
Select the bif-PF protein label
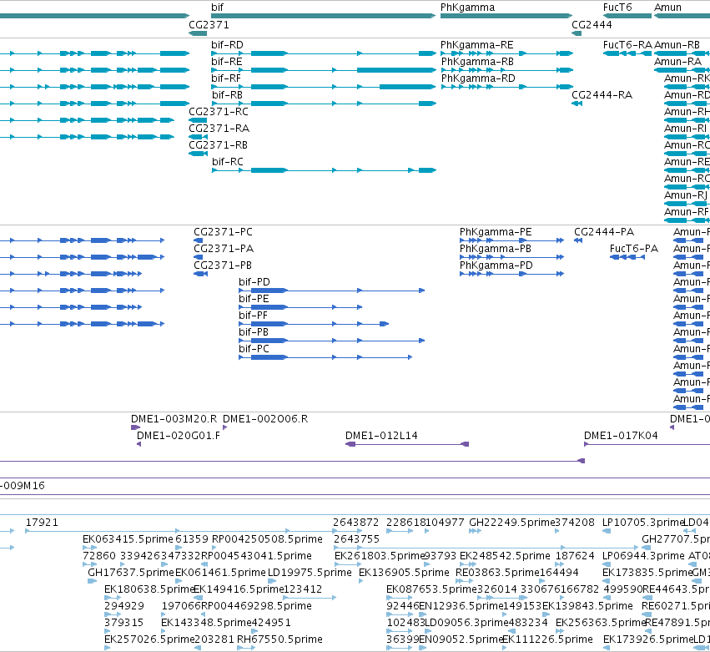click(253, 316)
